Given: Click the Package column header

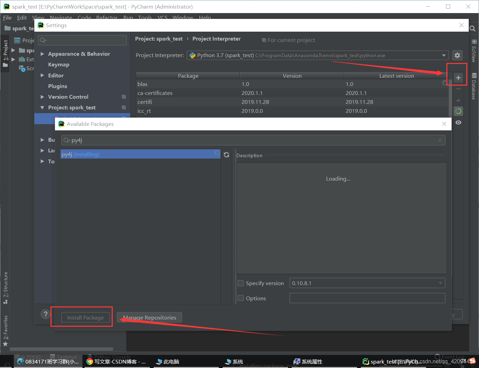Looking at the screenshot, I should pos(188,76).
